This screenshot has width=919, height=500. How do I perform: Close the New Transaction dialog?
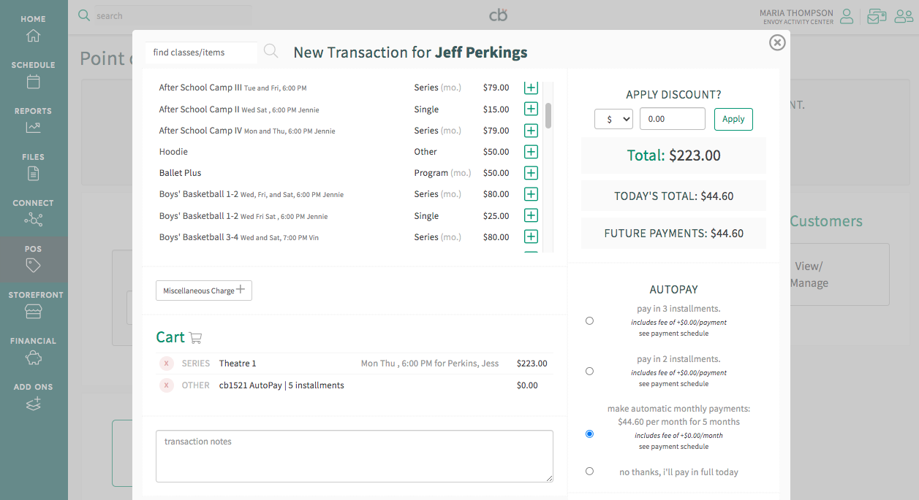pyautogui.click(x=777, y=43)
